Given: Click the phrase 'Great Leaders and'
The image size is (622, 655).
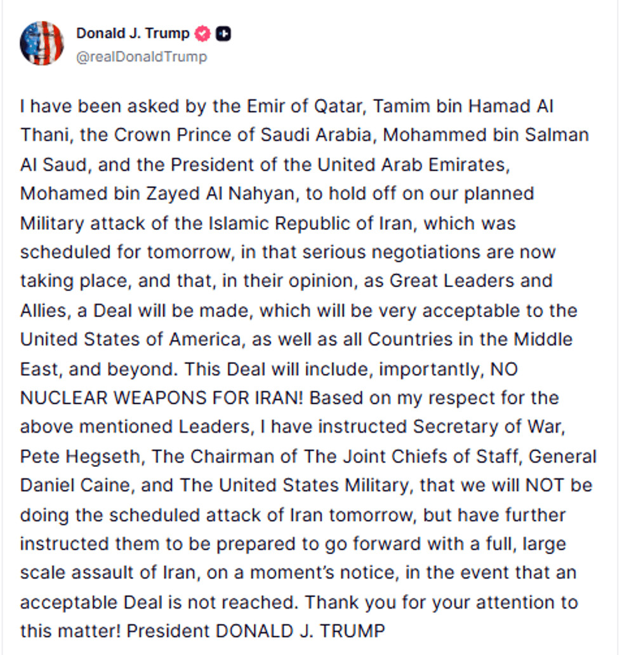Looking at the screenshot, I should pyautogui.click(x=471, y=281).
